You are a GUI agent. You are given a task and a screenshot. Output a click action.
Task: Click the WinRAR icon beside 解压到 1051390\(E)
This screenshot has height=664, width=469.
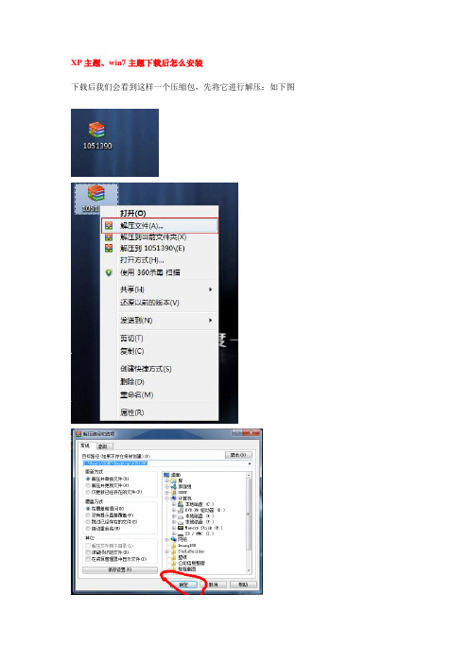[x=109, y=248]
